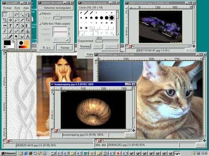Switch off quick mask in cat window
The image size is (209, 156).
(x=96, y=141)
